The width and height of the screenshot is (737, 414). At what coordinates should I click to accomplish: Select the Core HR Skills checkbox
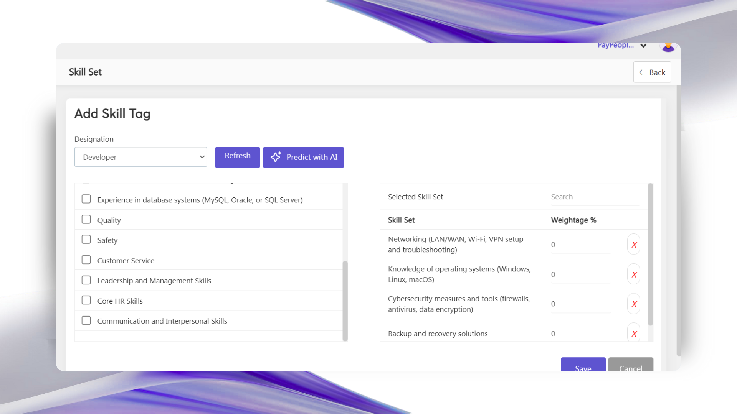coord(86,300)
